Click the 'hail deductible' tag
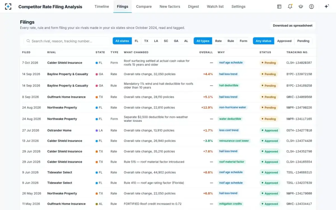This screenshot has width=336, height=210. [x=229, y=85]
